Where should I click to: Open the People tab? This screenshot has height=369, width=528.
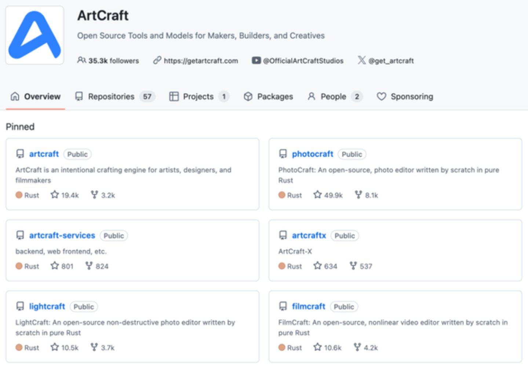[x=335, y=97]
